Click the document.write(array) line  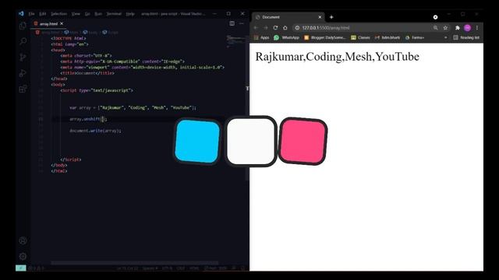pos(95,131)
